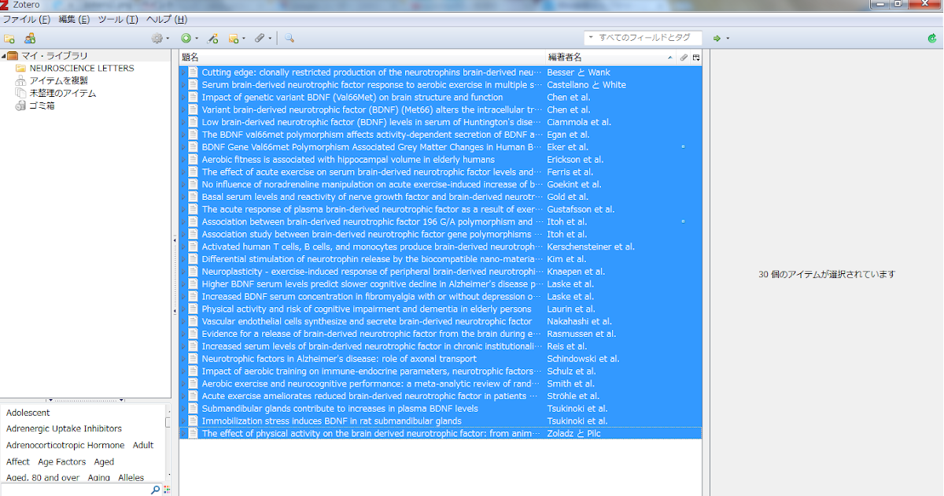Screen dimensions: 944x496
Task: Select 'Vascular endothelial cells synthesize' item
Action: [x=367, y=321]
